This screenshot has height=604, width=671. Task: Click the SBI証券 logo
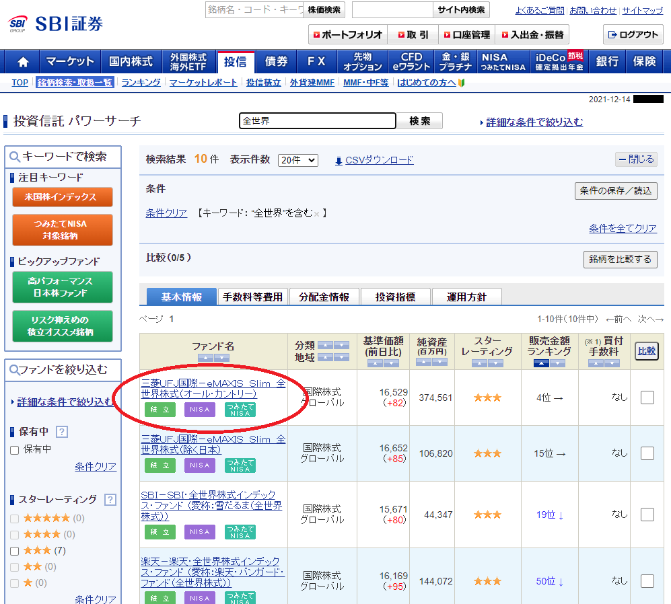tap(57, 24)
